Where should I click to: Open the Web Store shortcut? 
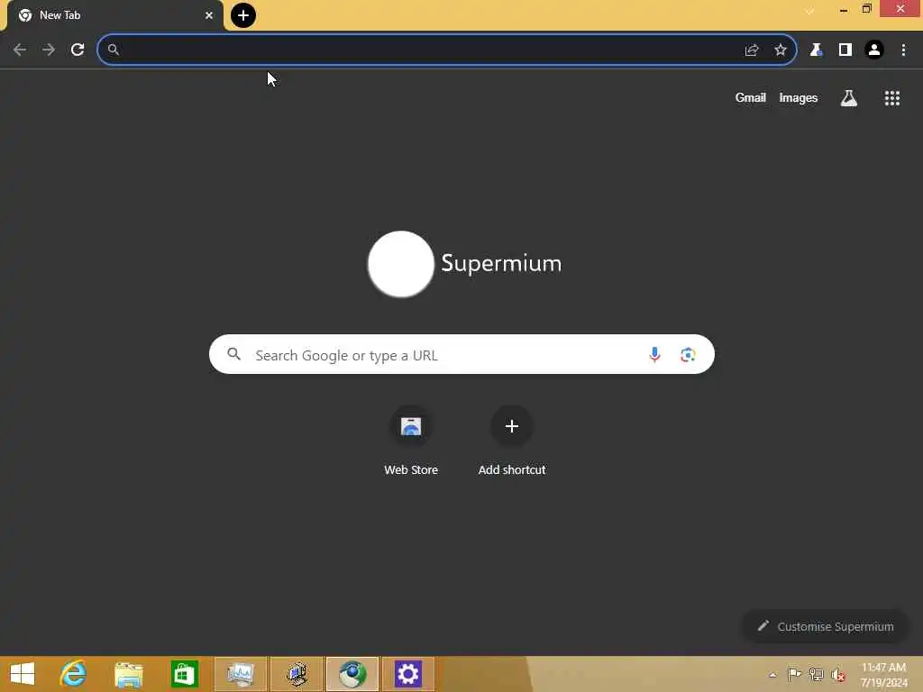[x=411, y=441]
